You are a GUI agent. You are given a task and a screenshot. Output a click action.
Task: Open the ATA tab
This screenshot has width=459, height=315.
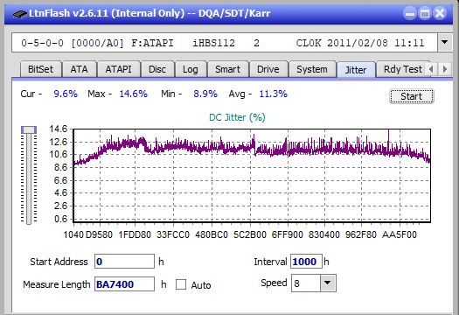pos(79,69)
